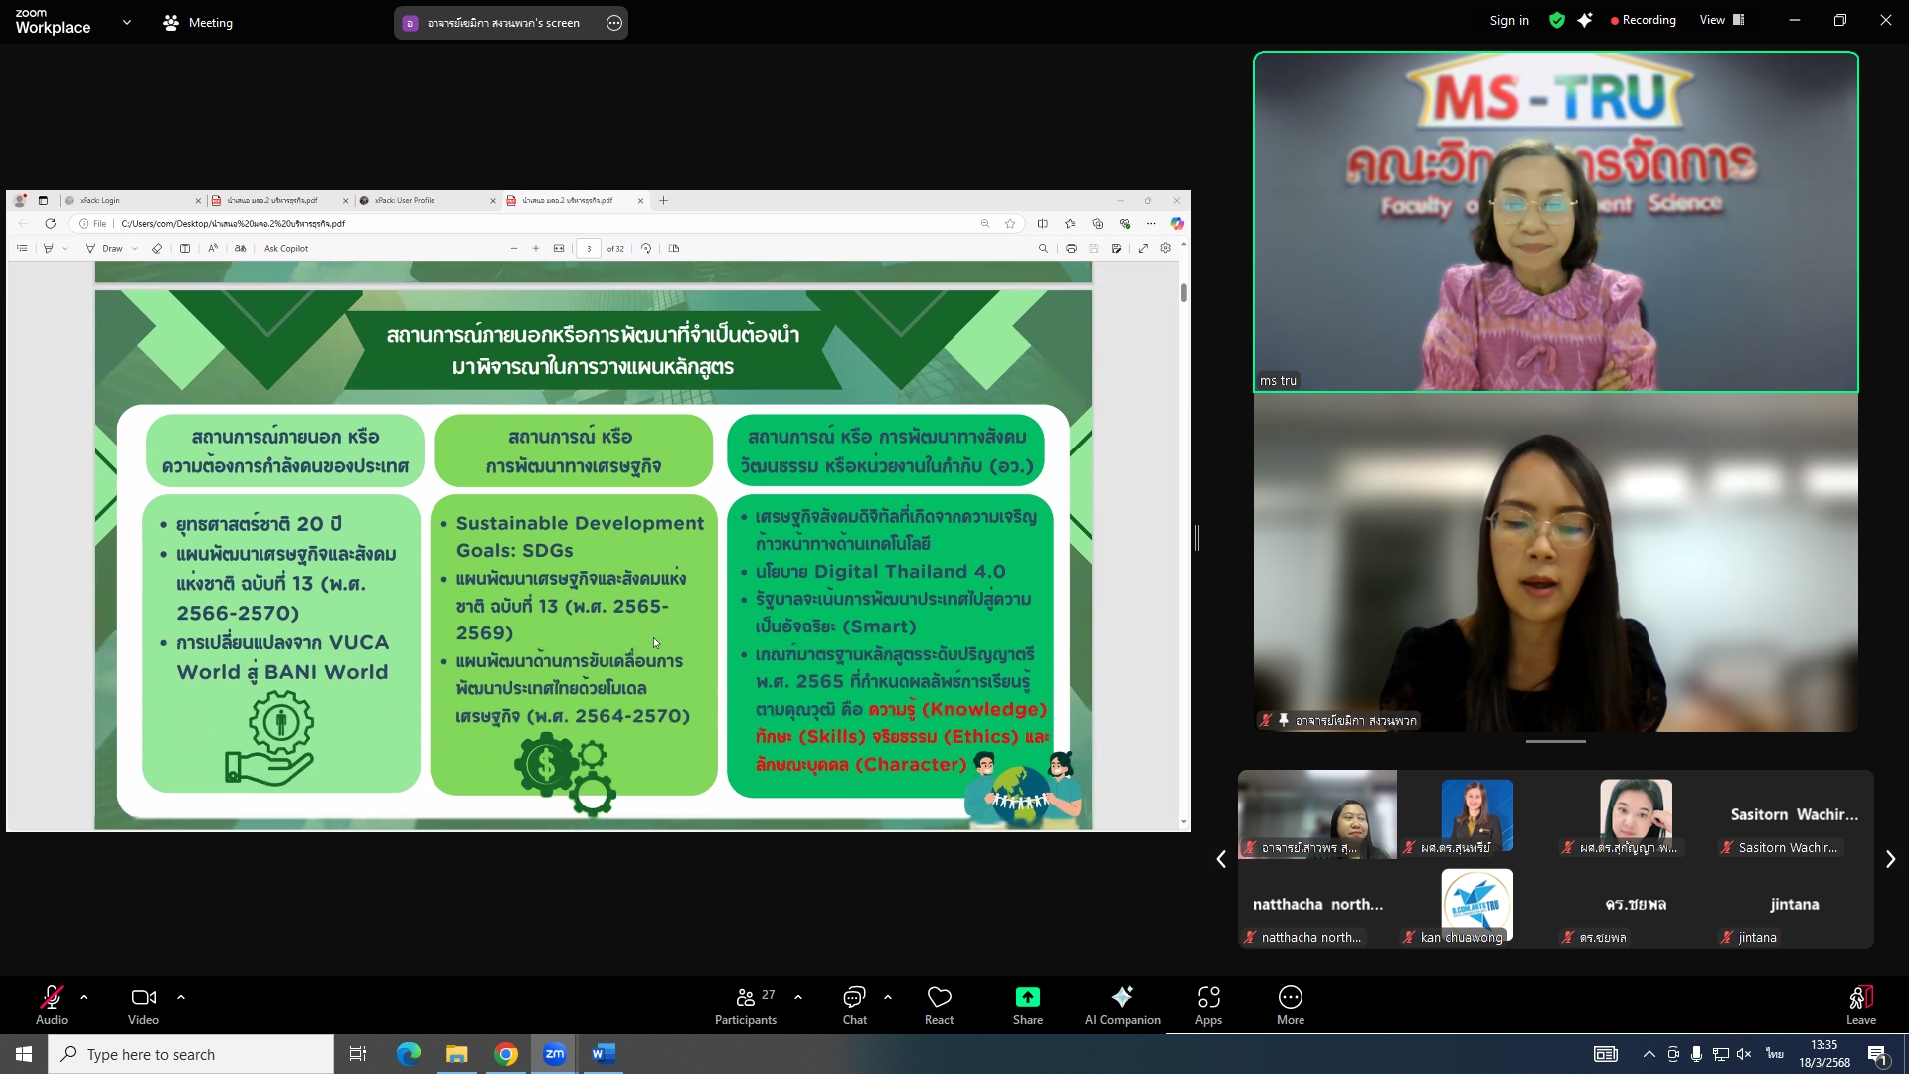1909x1074 pixels.
Task: Open AI Companion
Action: pos(1122,997)
